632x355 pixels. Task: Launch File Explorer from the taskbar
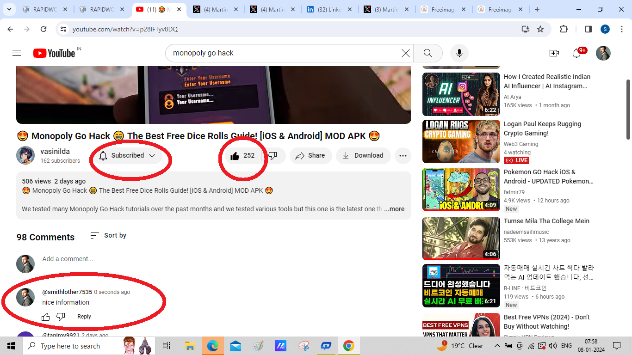pyautogui.click(x=190, y=346)
